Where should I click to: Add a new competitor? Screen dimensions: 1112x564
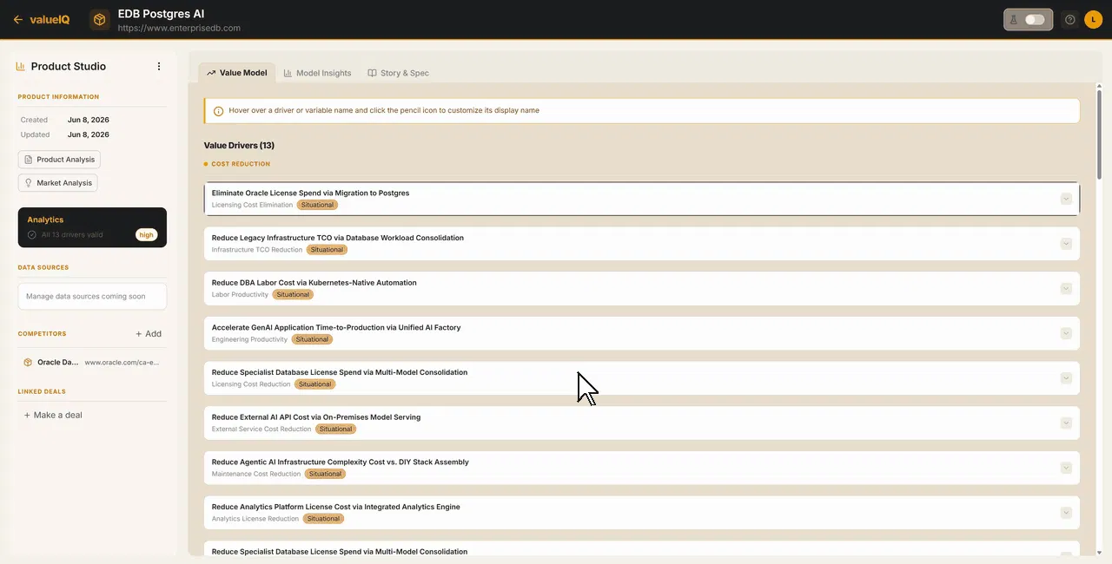[149, 333]
